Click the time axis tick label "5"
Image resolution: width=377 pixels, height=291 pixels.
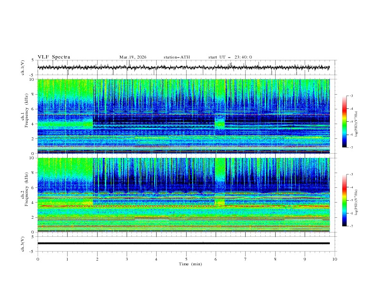[186, 259]
